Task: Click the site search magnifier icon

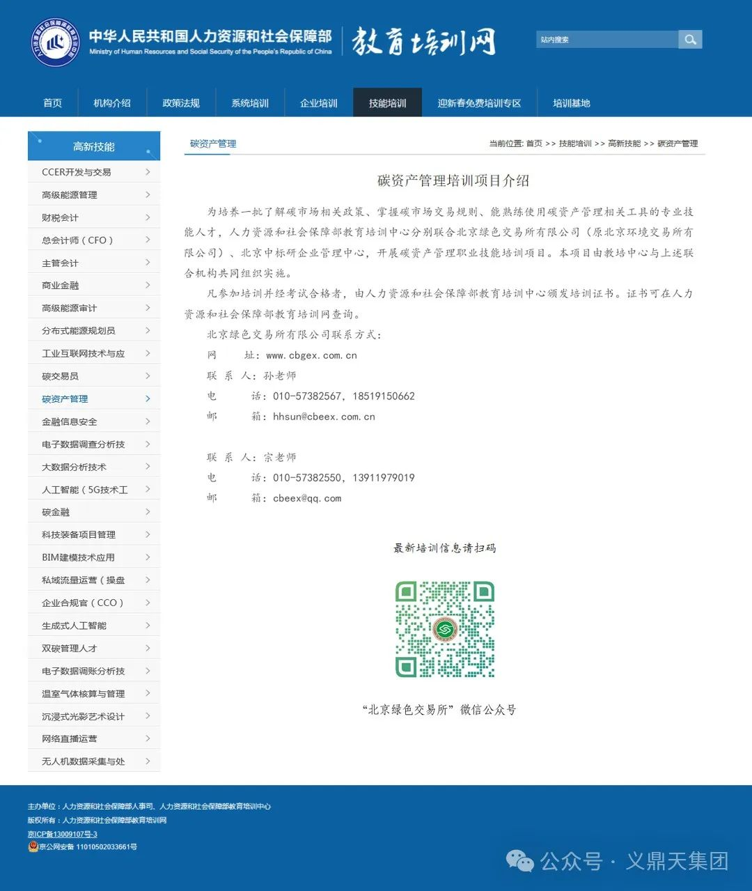Action: [690, 40]
